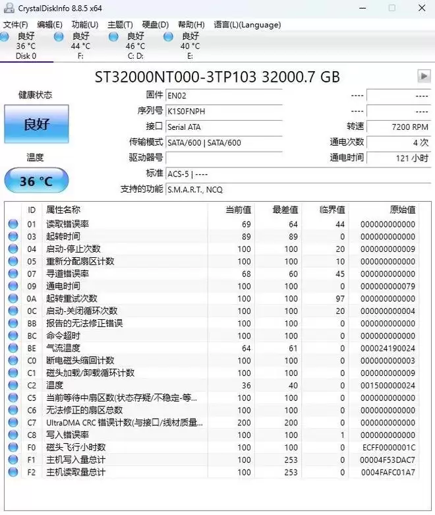Expand the 帮助(H) menu
Viewport: 435px width, 515px height.
[x=191, y=24]
